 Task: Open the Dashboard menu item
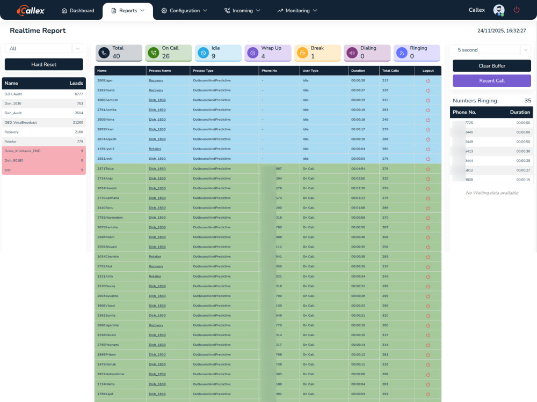tap(78, 11)
